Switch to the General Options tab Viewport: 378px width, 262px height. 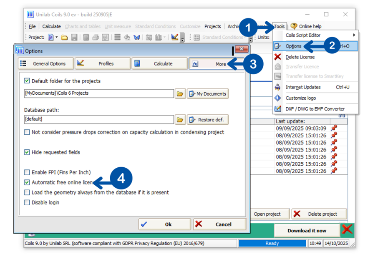[x=46, y=64]
